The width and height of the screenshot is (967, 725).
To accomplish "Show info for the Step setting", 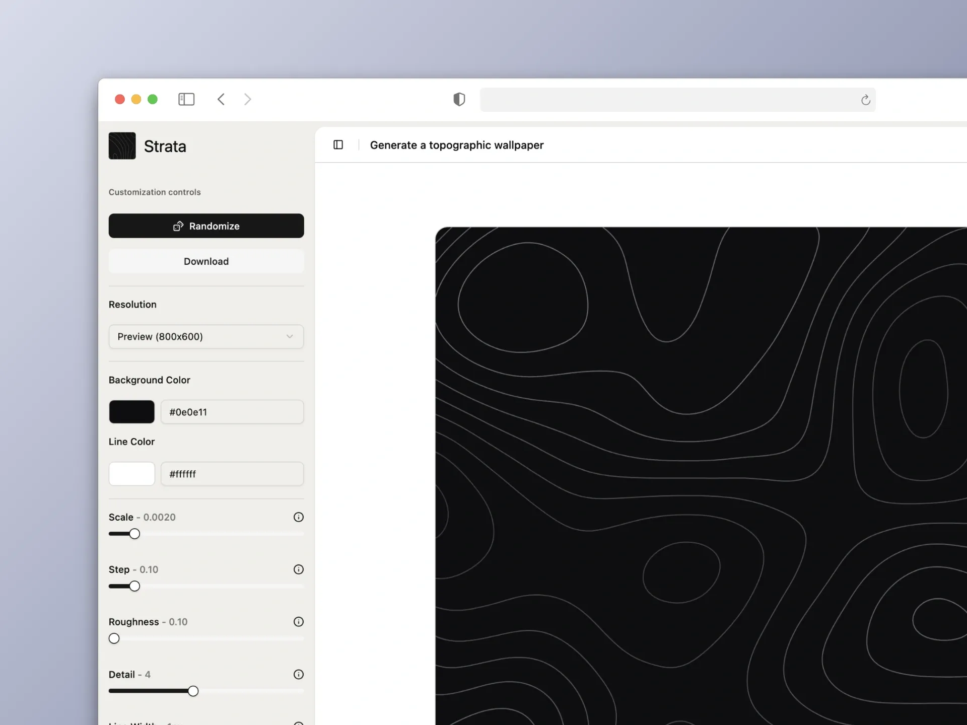I will (299, 569).
